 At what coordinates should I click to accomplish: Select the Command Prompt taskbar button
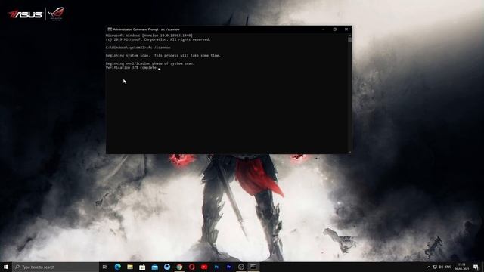(x=253, y=267)
